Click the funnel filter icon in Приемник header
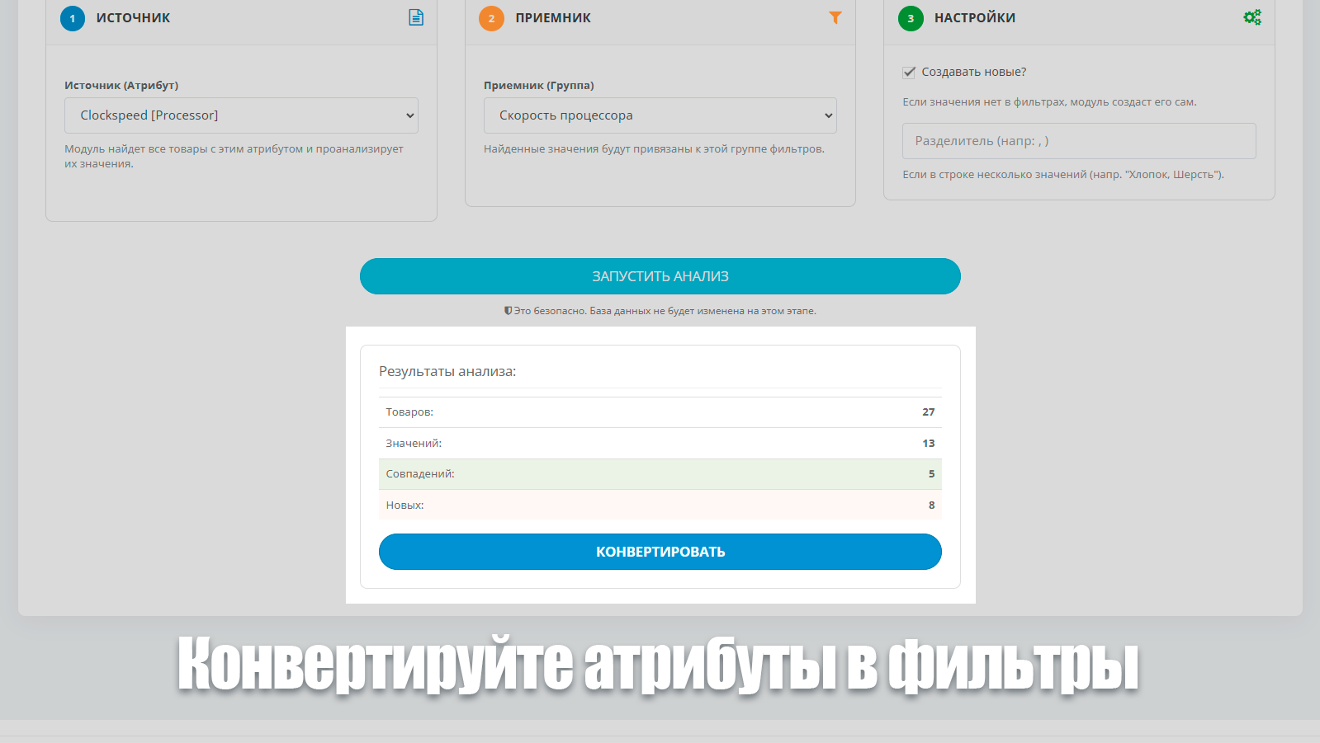The image size is (1320, 743). (x=835, y=17)
